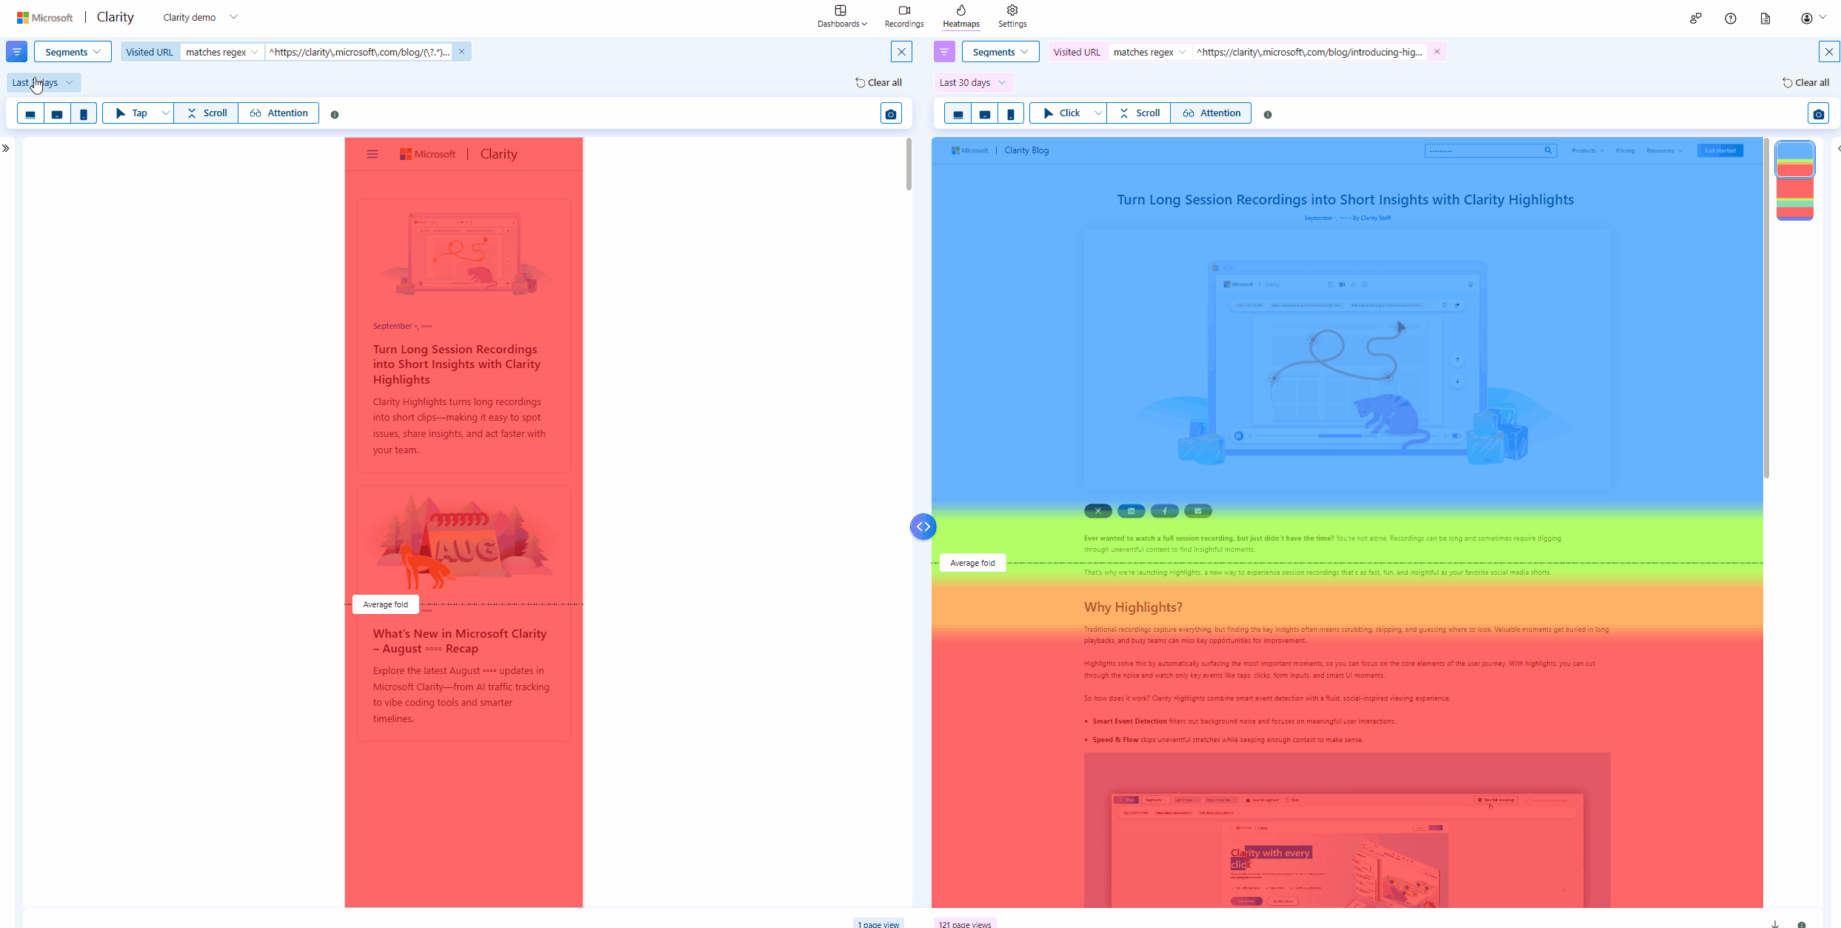This screenshot has width=1841, height=928.
Task: Open the Dashboards menu
Action: coord(842,16)
